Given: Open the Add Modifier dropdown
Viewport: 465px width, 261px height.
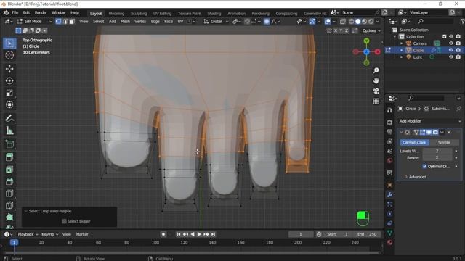Looking at the screenshot, I should coord(429,121).
